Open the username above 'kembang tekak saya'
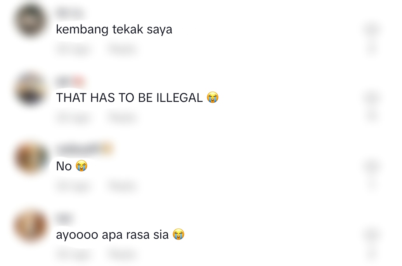 tap(70, 13)
